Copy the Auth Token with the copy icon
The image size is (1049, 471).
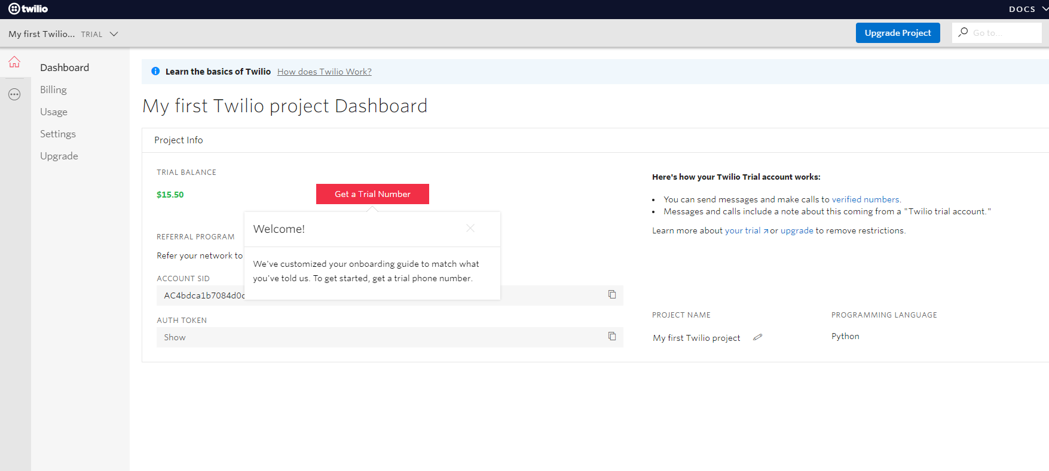[612, 336]
